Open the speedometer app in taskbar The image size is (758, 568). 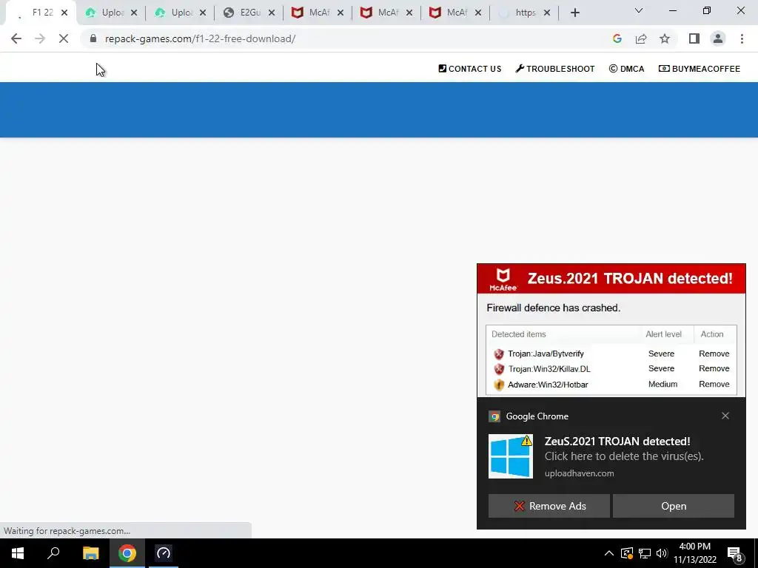(x=164, y=553)
